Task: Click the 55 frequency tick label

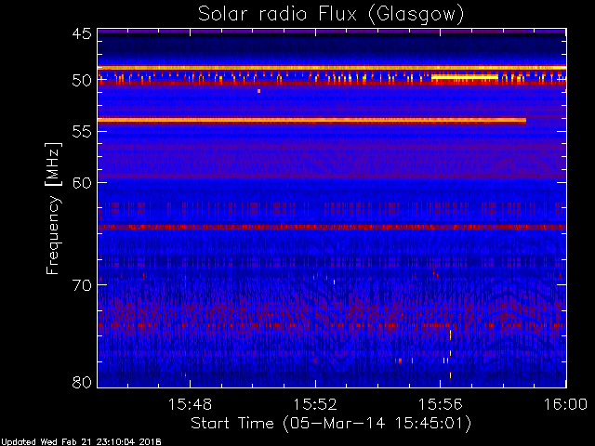Action: click(82, 132)
